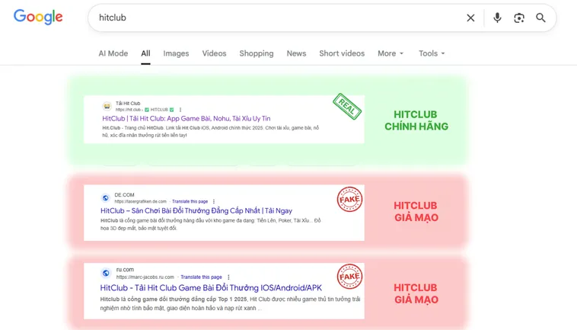Open Google Lens image search icon
577x330 pixels.
(519, 18)
